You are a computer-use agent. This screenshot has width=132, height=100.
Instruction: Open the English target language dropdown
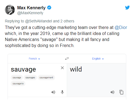[98, 59]
